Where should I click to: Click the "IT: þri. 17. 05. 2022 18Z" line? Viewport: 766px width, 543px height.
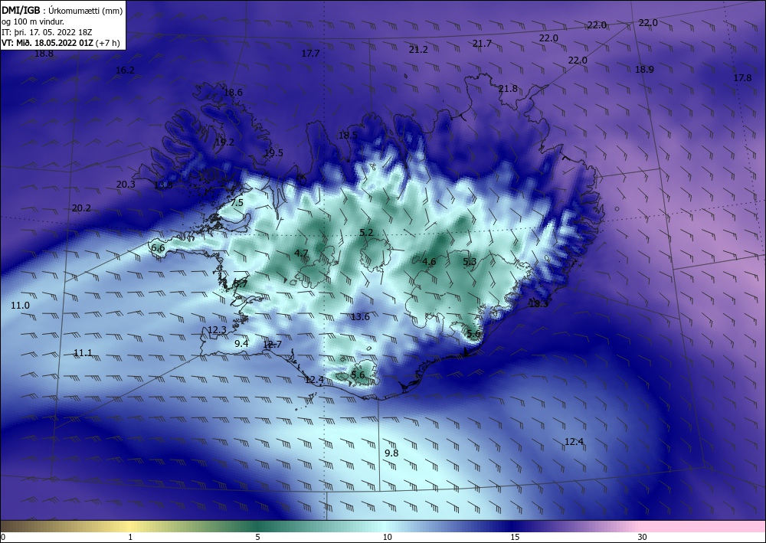pyautogui.click(x=47, y=33)
